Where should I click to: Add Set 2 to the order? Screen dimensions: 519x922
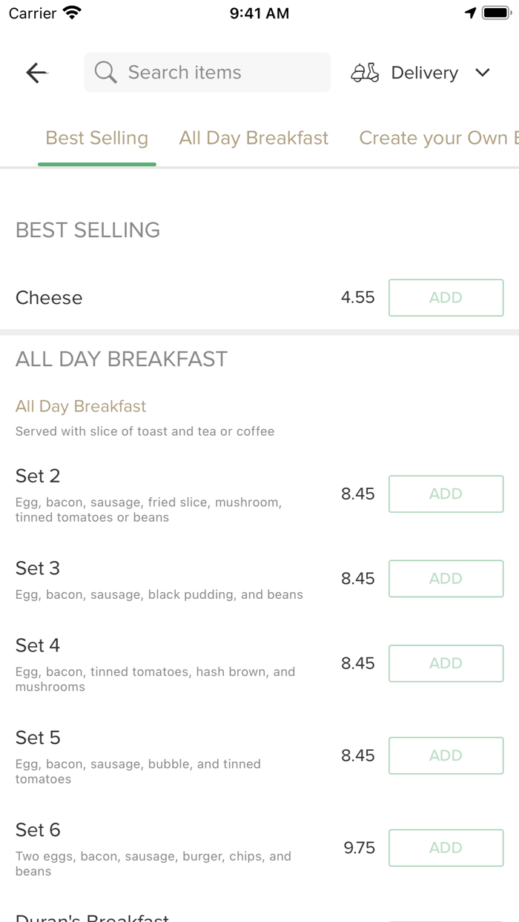click(x=446, y=494)
